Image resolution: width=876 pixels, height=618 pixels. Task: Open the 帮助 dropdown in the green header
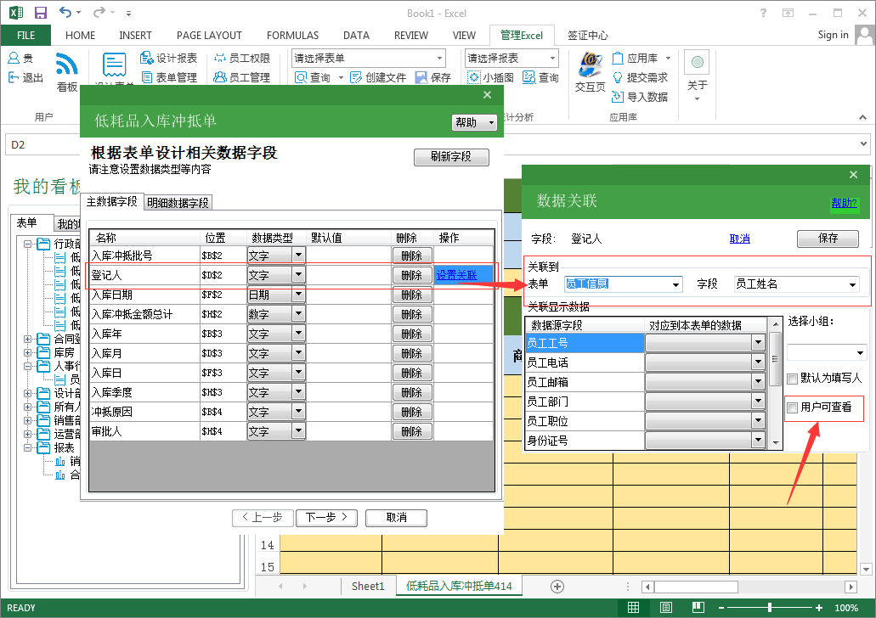[x=492, y=122]
